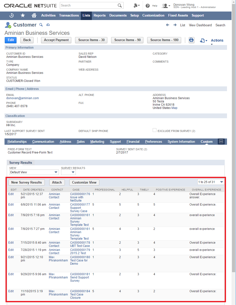Click the Print icon button
Viewport: 236px width, 305px height.
pyautogui.click(x=191, y=40)
